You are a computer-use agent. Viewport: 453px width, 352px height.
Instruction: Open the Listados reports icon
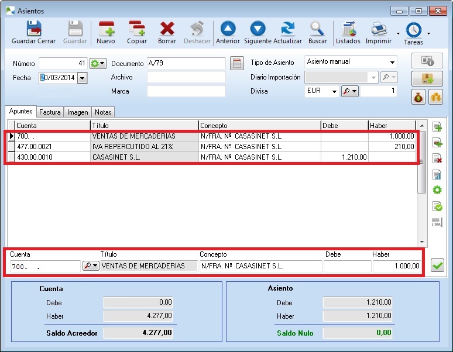point(348,32)
